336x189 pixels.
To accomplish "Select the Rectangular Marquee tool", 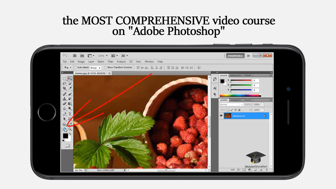I will coord(64,79).
